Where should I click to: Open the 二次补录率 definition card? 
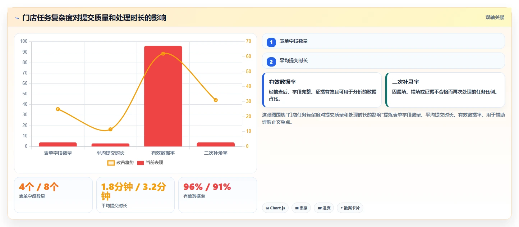445,90
